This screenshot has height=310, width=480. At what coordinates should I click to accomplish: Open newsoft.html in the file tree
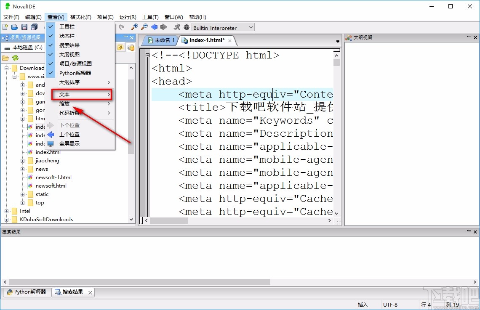(x=51, y=185)
